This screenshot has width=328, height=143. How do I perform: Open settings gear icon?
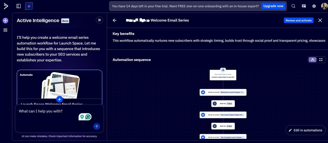pos(314,6)
